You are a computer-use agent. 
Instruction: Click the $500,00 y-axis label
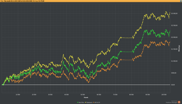pos(174,73)
